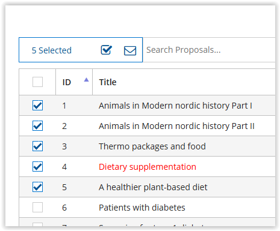Viewport: 280px width, 231px height.
Task: Uncheck the checkbox for proposal 3
Action: tap(37, 146)
